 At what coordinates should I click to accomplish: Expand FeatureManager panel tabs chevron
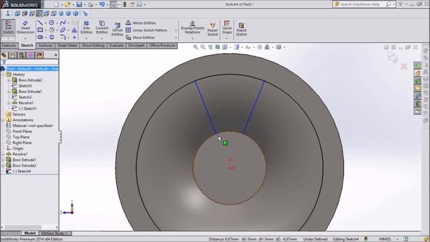(x=56, y=55)
